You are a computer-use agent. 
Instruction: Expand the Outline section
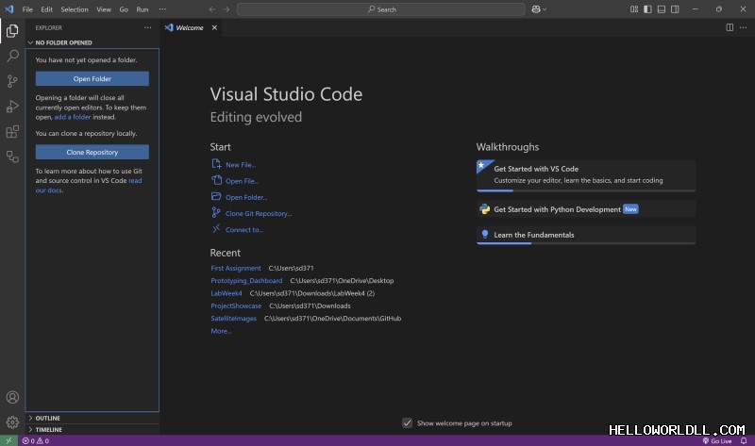pos(92,418)
